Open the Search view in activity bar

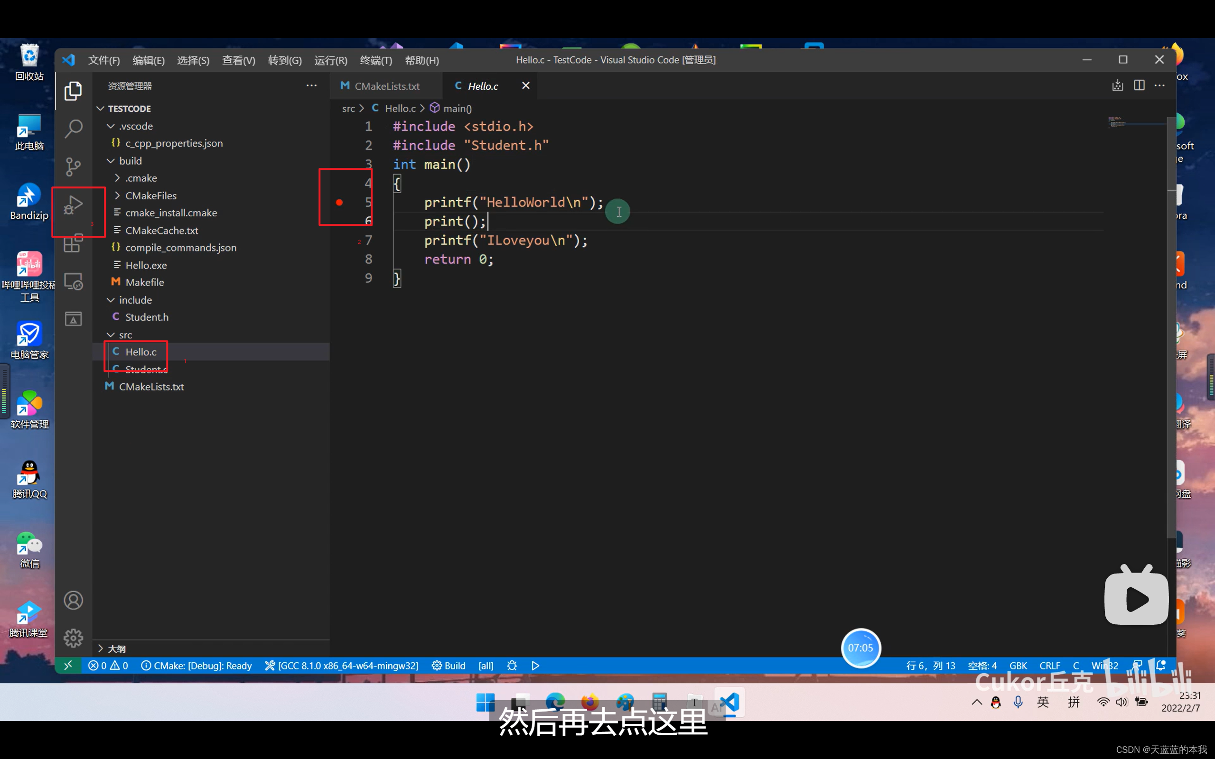point(73,129)
